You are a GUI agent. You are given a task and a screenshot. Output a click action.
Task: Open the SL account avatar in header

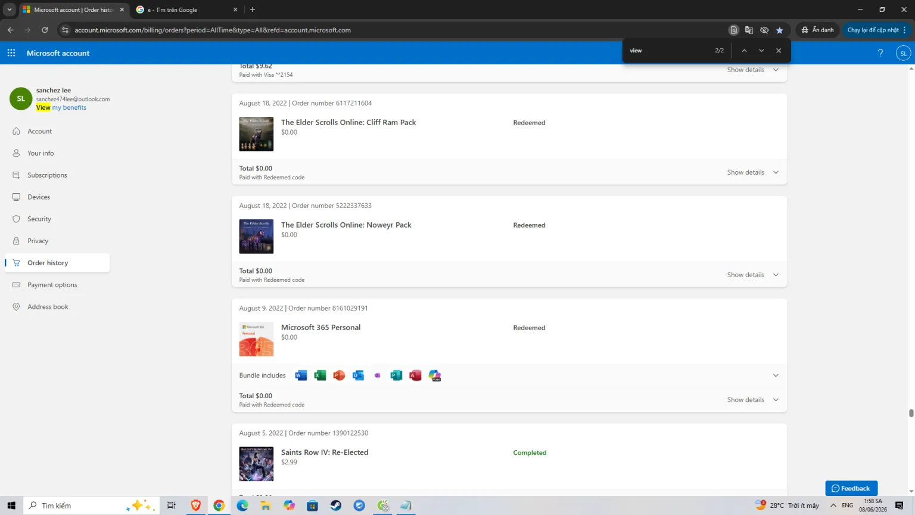pos(903,53)
